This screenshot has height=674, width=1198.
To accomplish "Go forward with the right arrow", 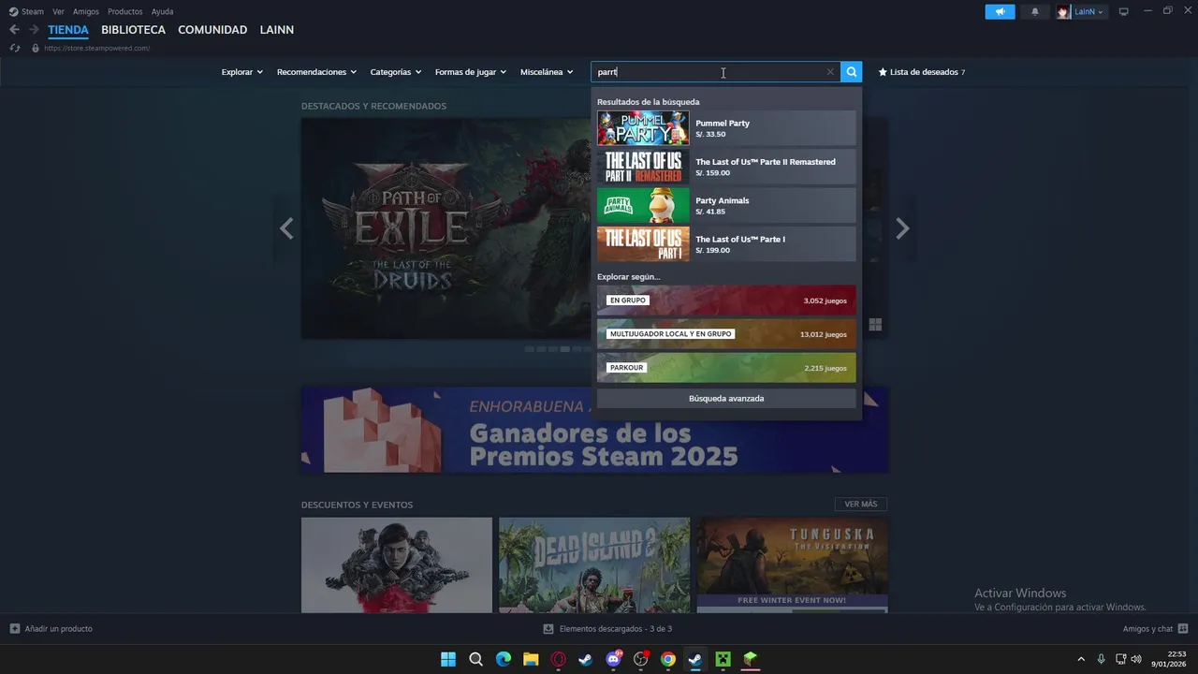I will pyautogui.click(x=34, y=30).
